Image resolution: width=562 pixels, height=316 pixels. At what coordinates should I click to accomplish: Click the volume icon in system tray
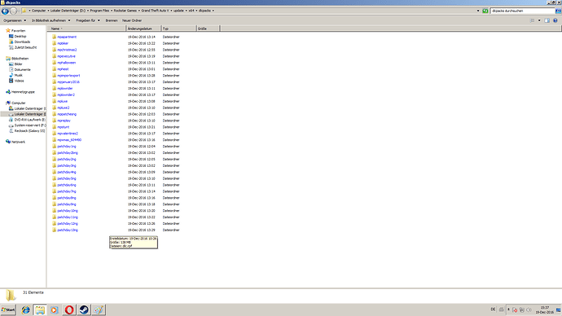coord(529,309)
